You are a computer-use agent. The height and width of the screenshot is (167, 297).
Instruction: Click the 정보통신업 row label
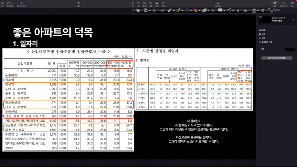click(x=13, y=102)
